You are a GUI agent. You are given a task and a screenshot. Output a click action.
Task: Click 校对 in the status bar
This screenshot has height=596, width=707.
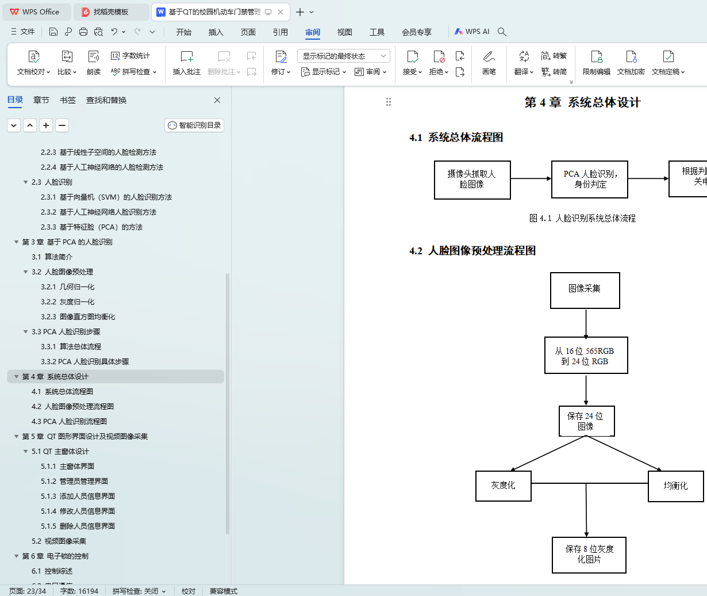(189, 591)
